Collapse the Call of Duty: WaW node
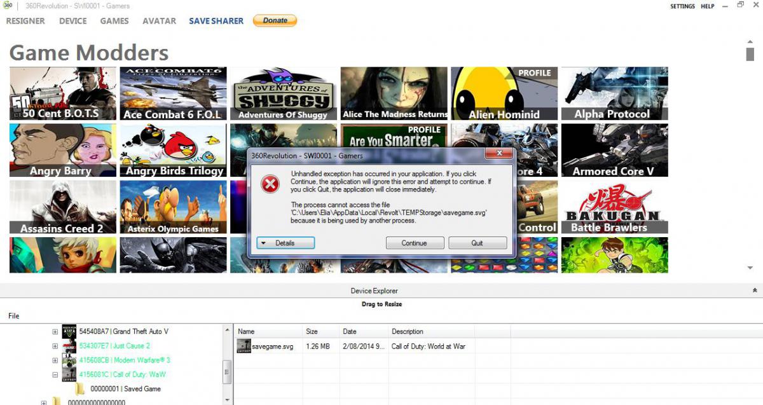The height and width of the screenshot is (405, 763). coord(55,374)
